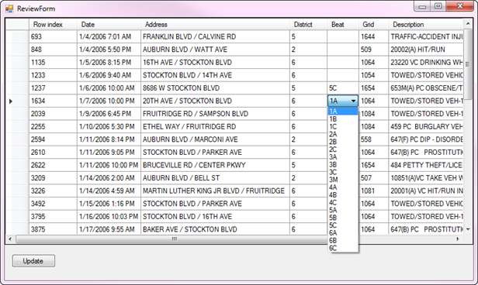Choose 2A from the Beat list

[343, 134]
